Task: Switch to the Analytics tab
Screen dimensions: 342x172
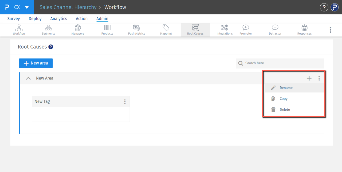Action: (59, 18)
